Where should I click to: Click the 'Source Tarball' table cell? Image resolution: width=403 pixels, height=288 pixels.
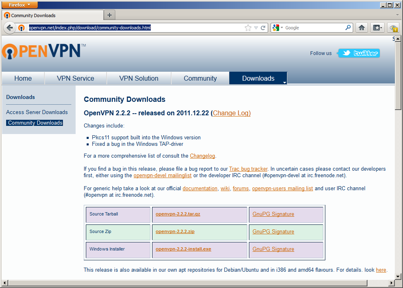[x=118, y=215]
